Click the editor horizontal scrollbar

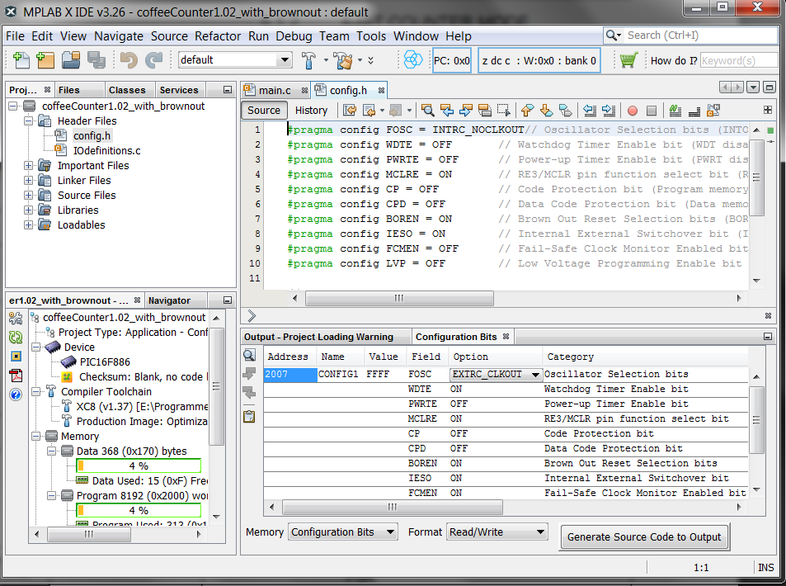[399, 299]
